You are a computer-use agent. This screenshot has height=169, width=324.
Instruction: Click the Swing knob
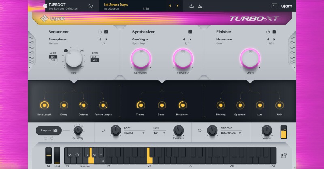pyautogui.click(x=64, y=105)
